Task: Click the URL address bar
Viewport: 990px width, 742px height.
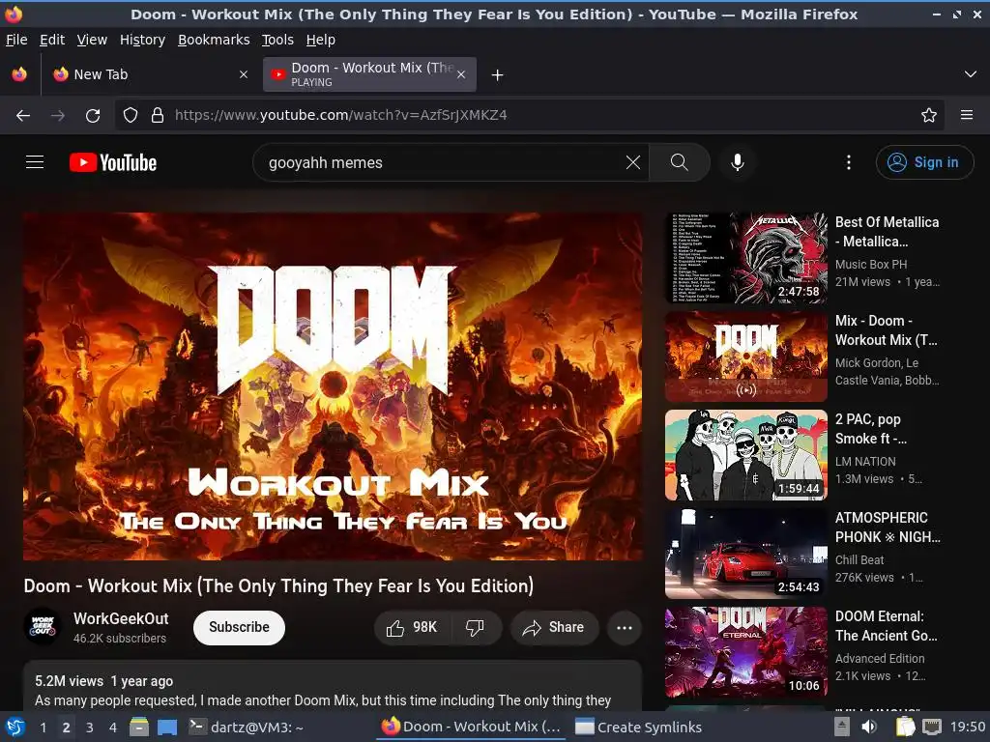Action: (529, 116)
